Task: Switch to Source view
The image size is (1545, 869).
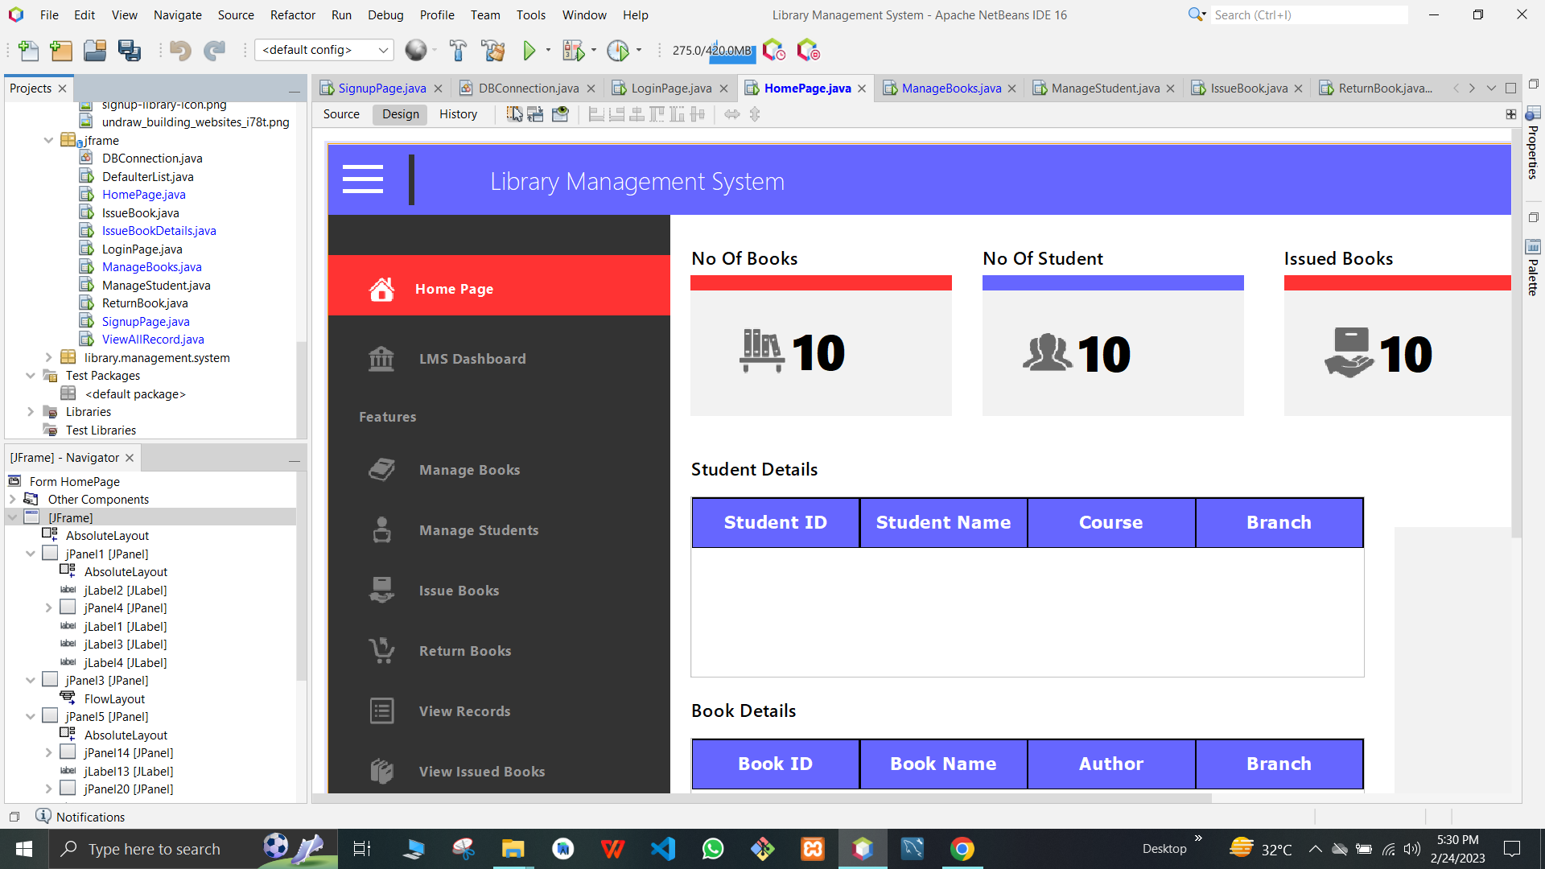Action: pos(341,114)
